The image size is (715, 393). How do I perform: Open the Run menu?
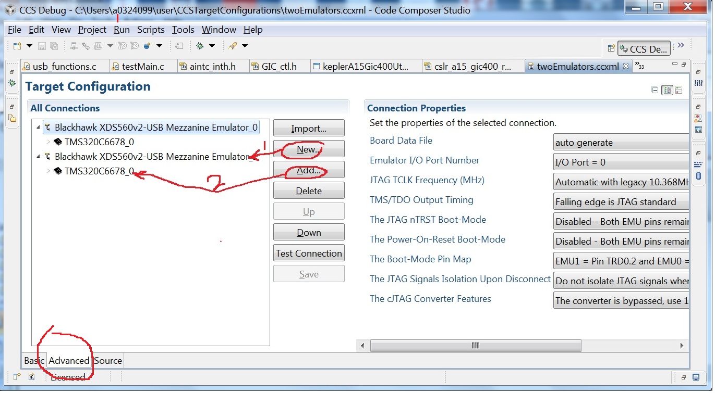pyautogui.click(x=122, y=30)
